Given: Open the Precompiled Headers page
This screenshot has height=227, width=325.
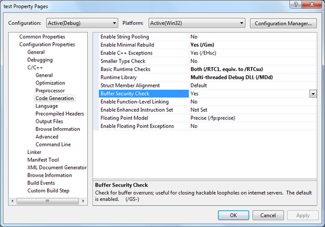Looking at the screenshot, I should pyautogui.click(x=60, y=113).
